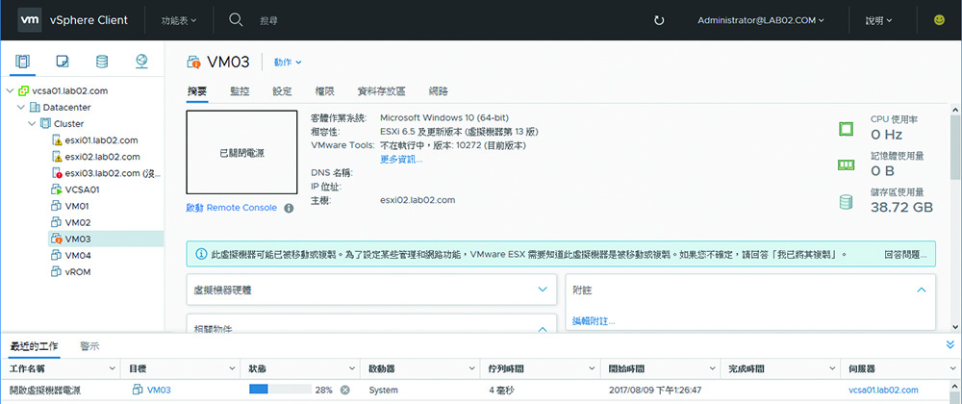Switch to the 摘要 tab
Viewport: 962px width, 404px height.
point(197,91)
